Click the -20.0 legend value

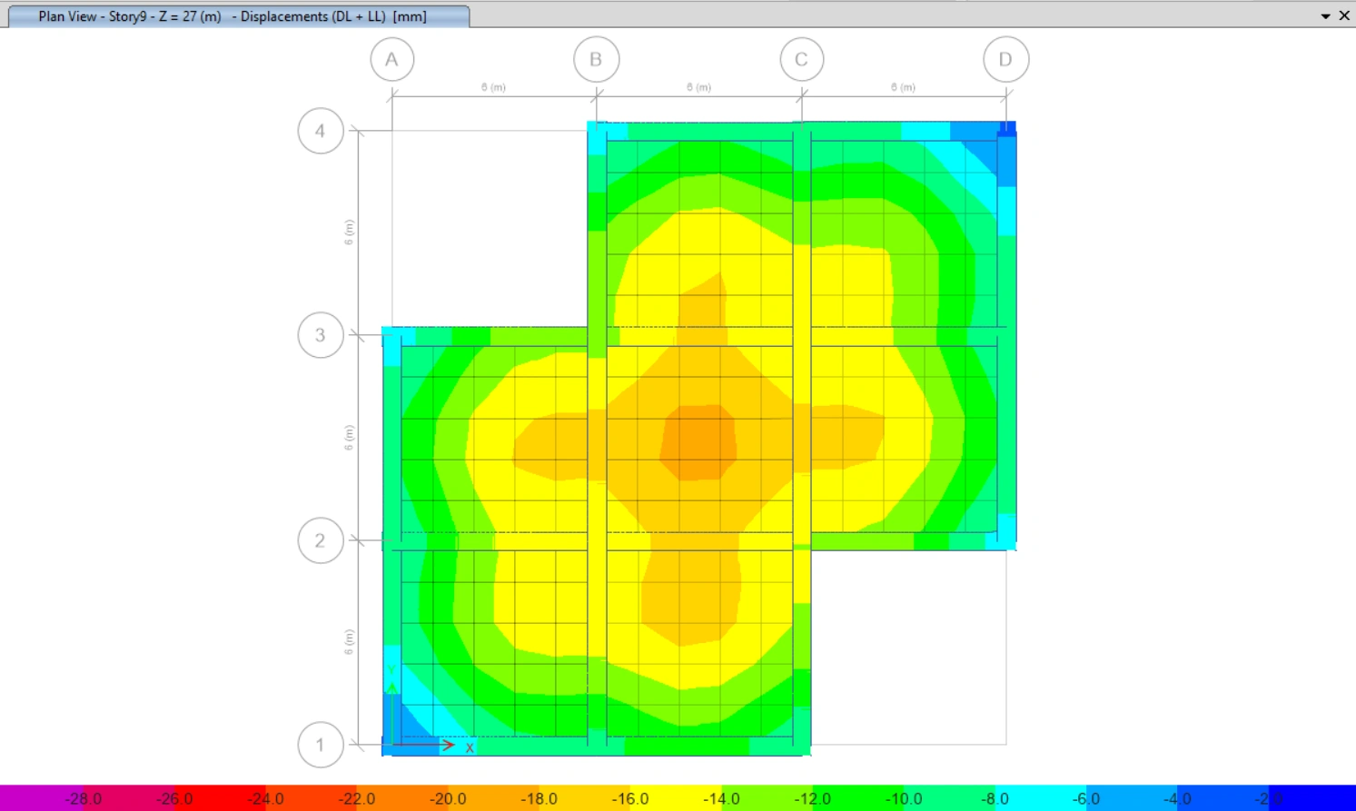click(x=448, y=799)
